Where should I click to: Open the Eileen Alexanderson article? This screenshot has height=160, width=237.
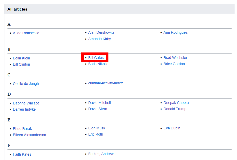pos(29,135)
